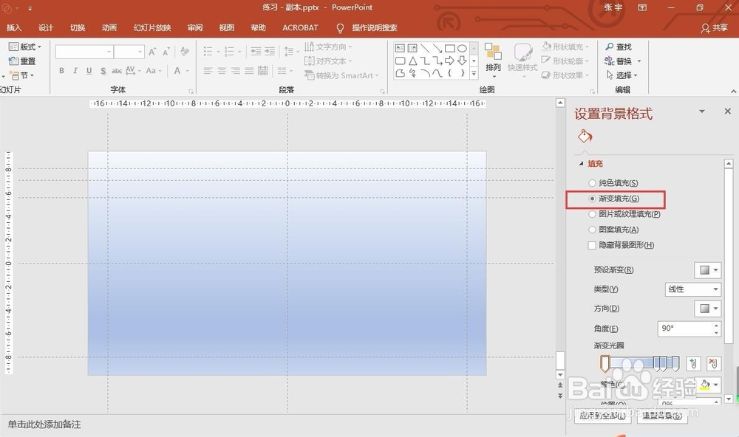This screenshot has height=437, width=739.
Task: Select the right arrow shape in gallery
Action: coord(449,61)
